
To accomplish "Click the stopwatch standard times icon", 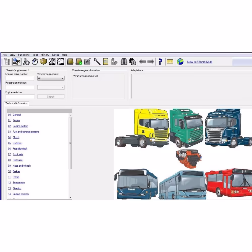I will pyautogui.click(x=35, y=62).
